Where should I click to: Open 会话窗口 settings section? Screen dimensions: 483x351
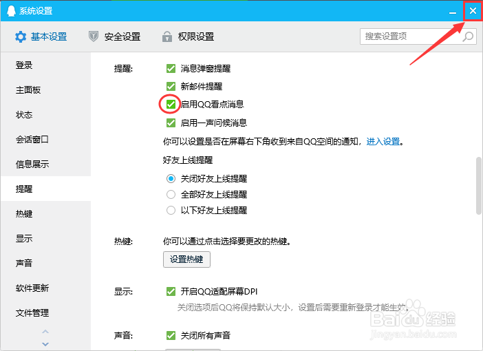tap(45, 139)
